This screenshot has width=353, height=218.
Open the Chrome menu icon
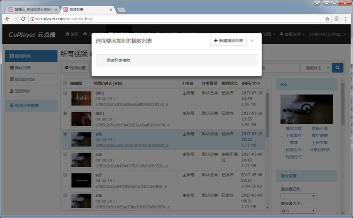[x=346, y=19]
